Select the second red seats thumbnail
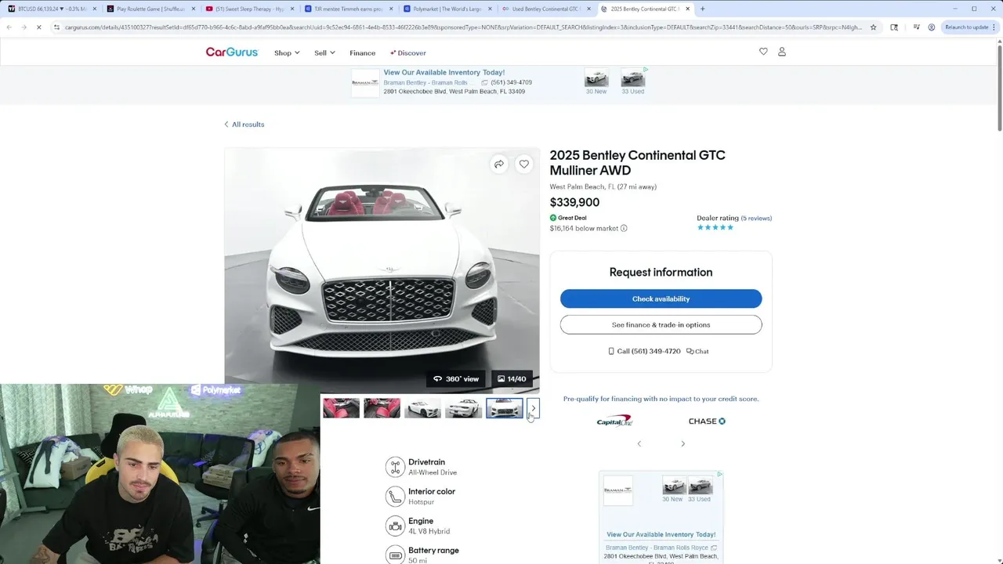This screenshot has width=1003, height=564. click(x=382, y=408)
